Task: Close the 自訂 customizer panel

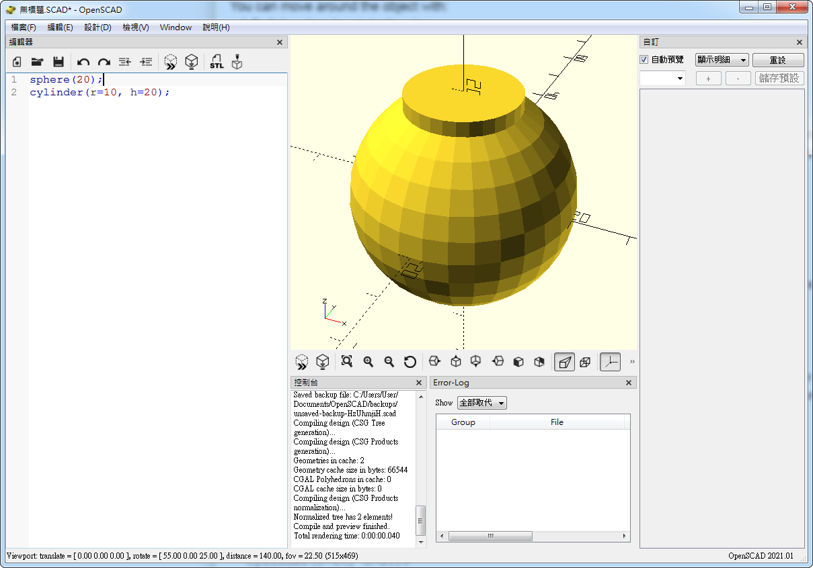Action: click(799, 42)
